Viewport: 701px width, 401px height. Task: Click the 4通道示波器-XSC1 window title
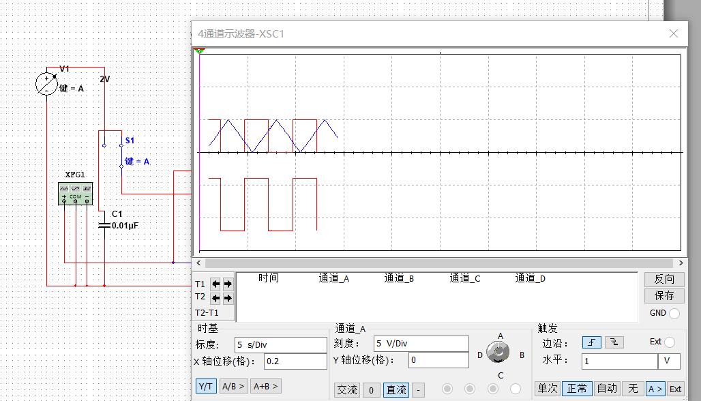241,33
